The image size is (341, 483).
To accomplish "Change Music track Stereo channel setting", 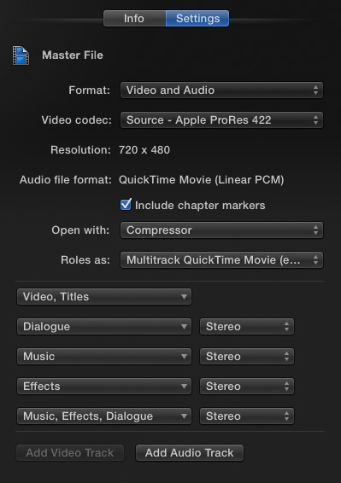I will (247, 357).
